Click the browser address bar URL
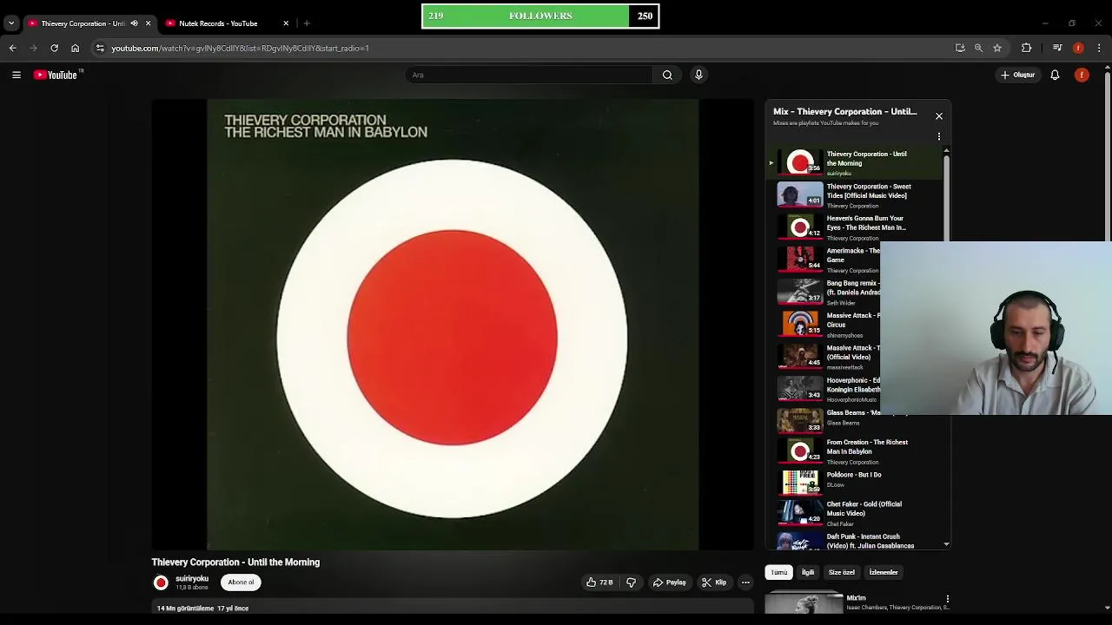This screenshot has width=1112, height=625. coord(240,48)
